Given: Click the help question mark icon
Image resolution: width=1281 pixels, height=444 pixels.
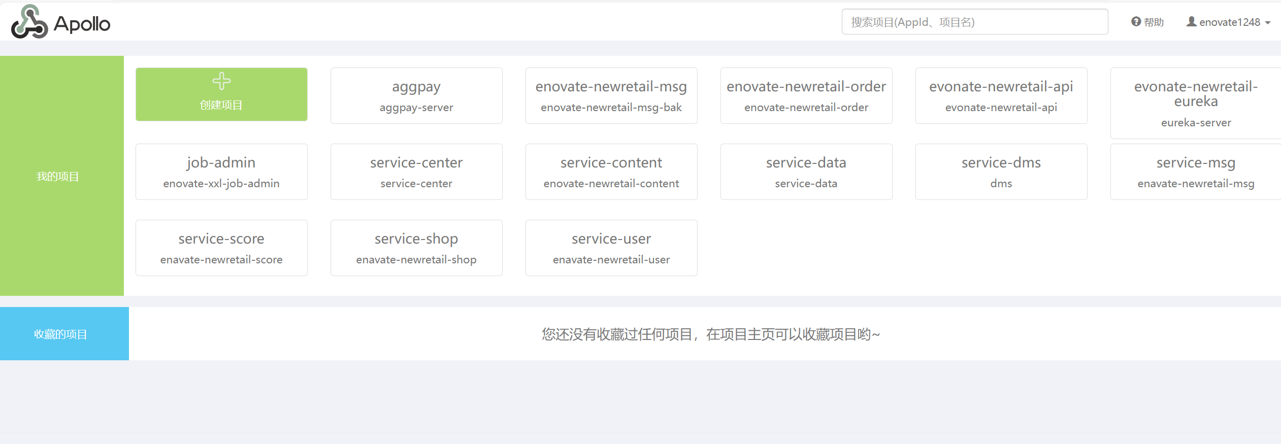Looking at the screenshot, I should 1136,22.
